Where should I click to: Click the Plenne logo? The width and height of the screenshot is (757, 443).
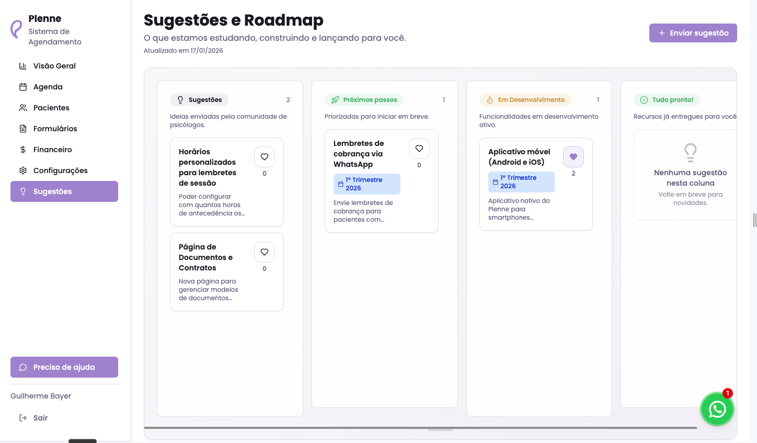[x=17, y=29]
